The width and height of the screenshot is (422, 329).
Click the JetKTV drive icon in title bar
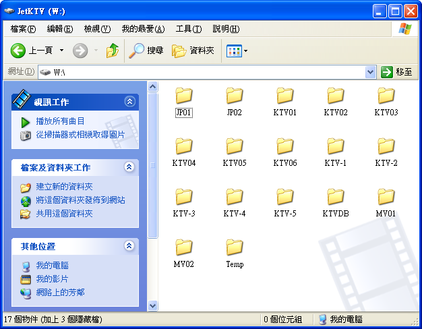coord(9,11)
